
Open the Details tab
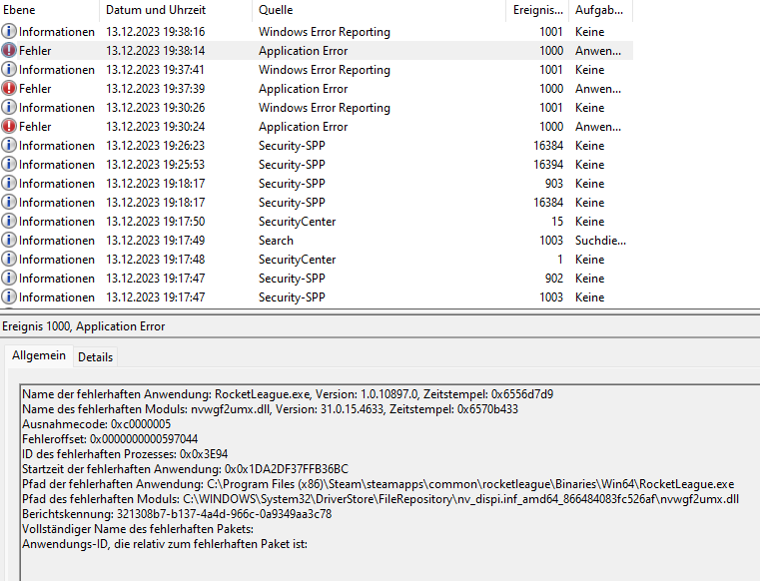click(96, 357)
